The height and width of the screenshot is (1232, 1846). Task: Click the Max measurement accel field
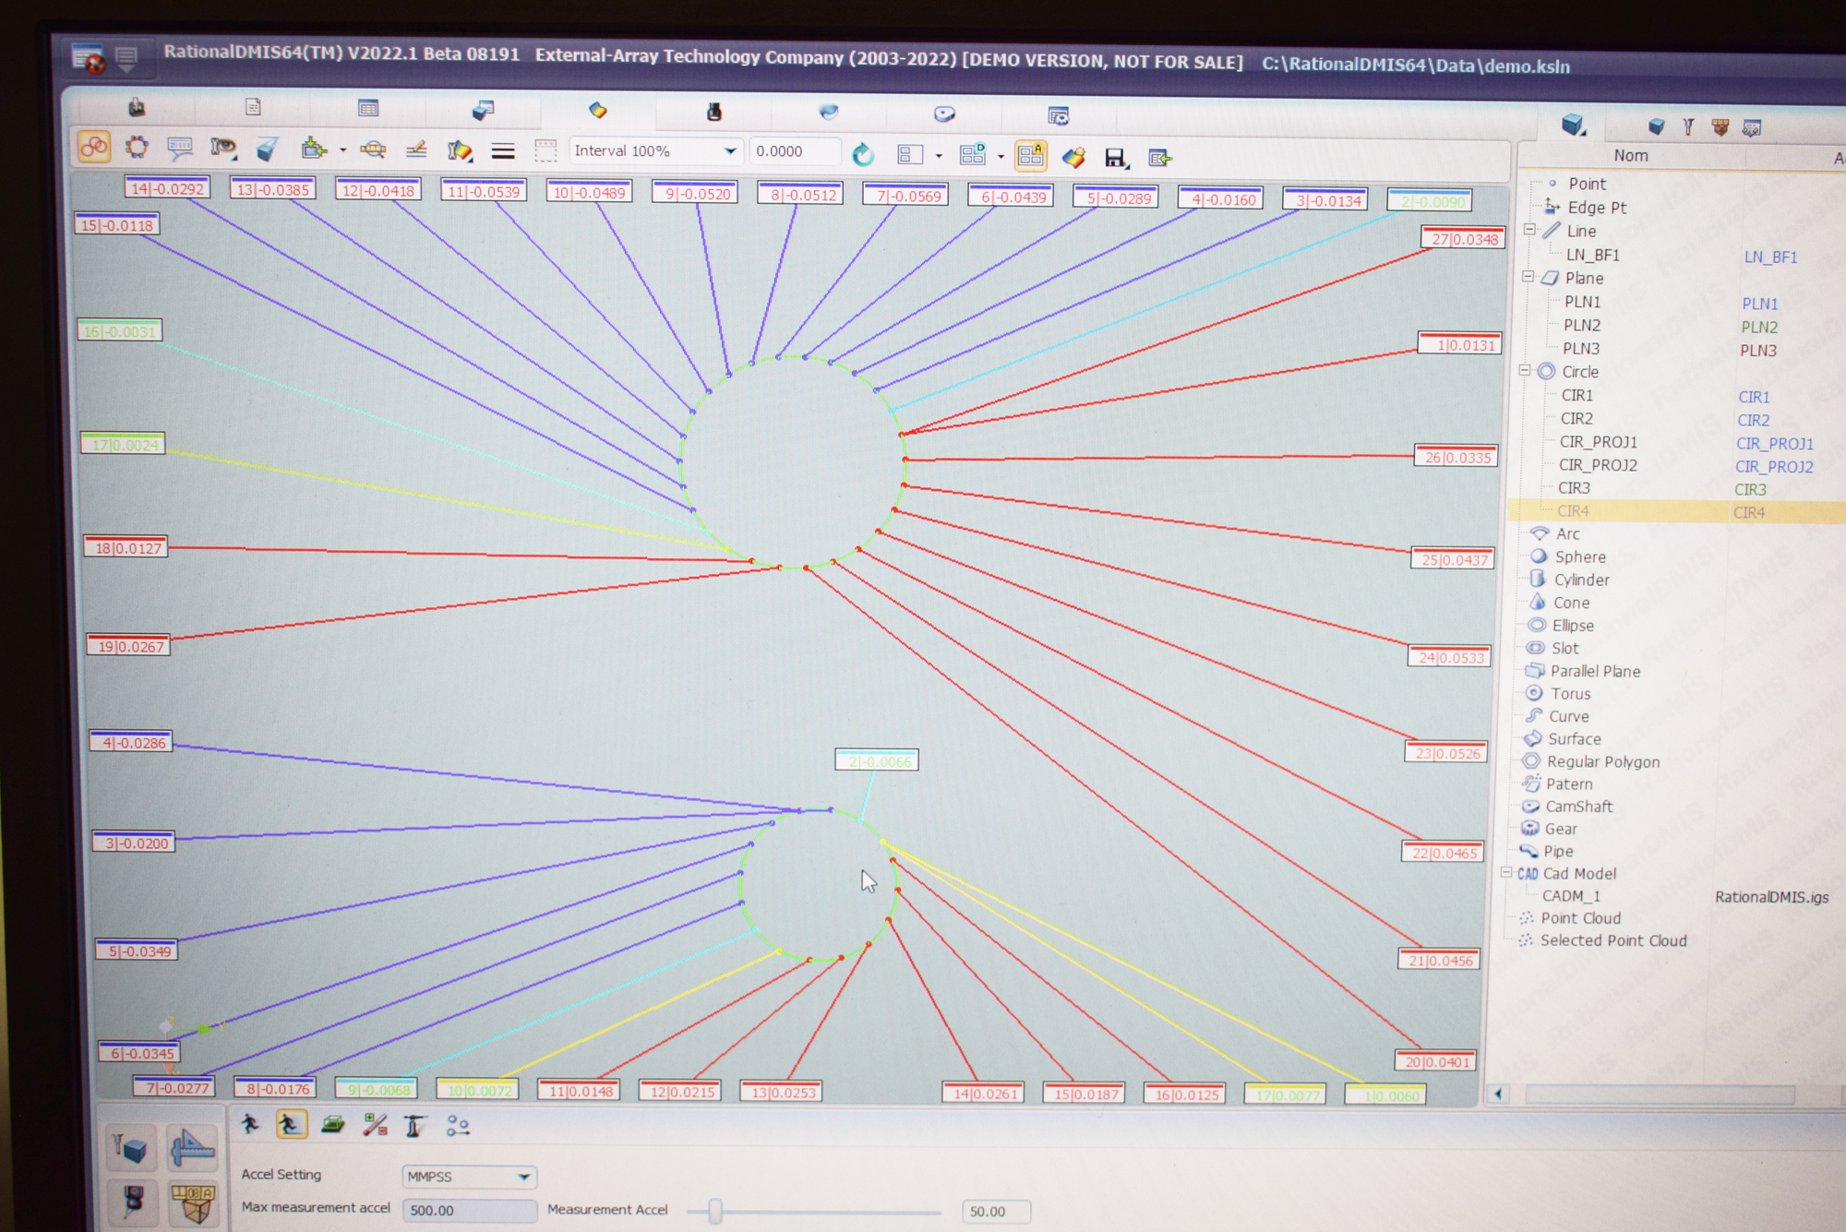[x=469, y=1210]
